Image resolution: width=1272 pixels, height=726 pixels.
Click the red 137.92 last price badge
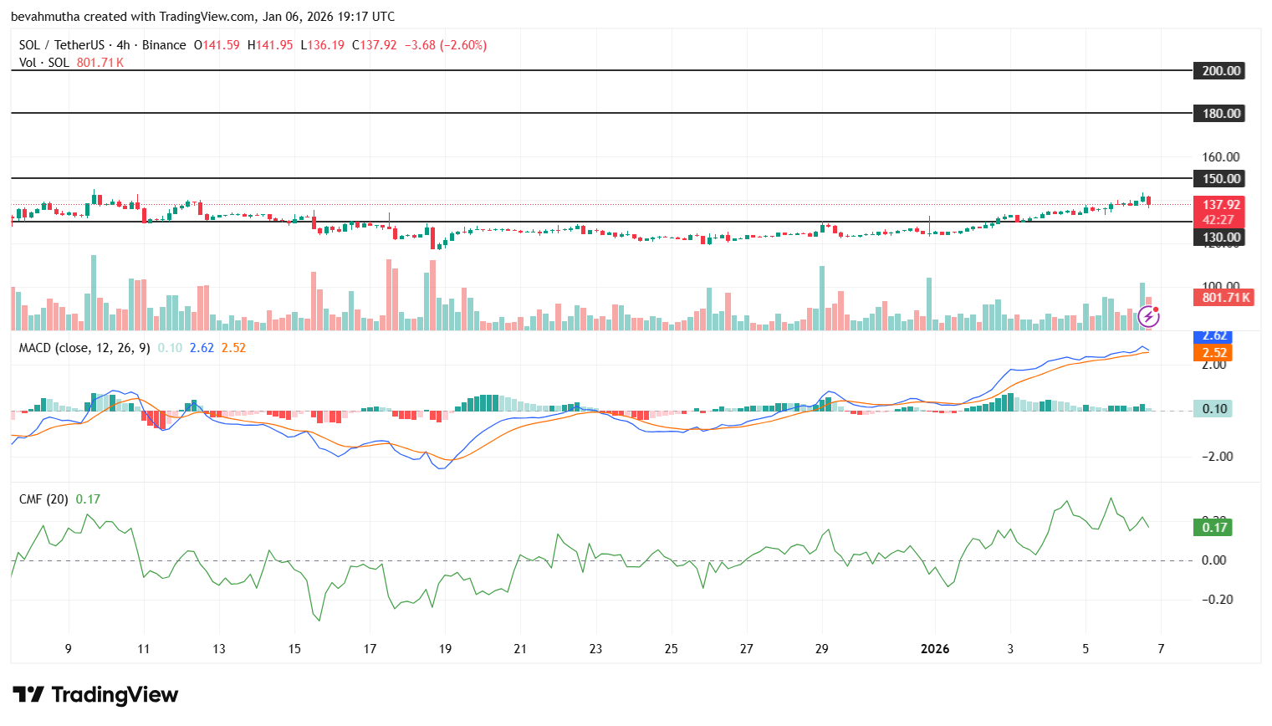coord(1223,203)
